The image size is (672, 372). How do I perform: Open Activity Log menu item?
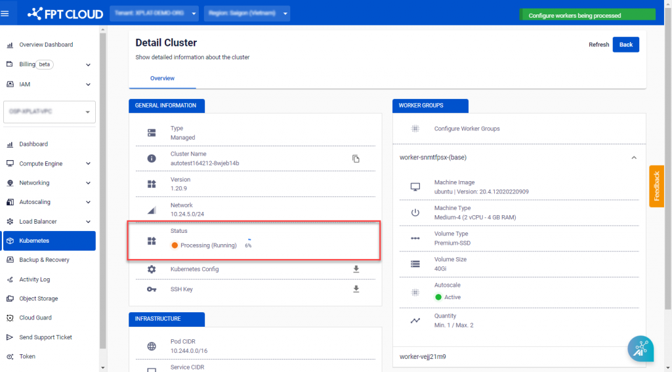click(x=34, y=279)
